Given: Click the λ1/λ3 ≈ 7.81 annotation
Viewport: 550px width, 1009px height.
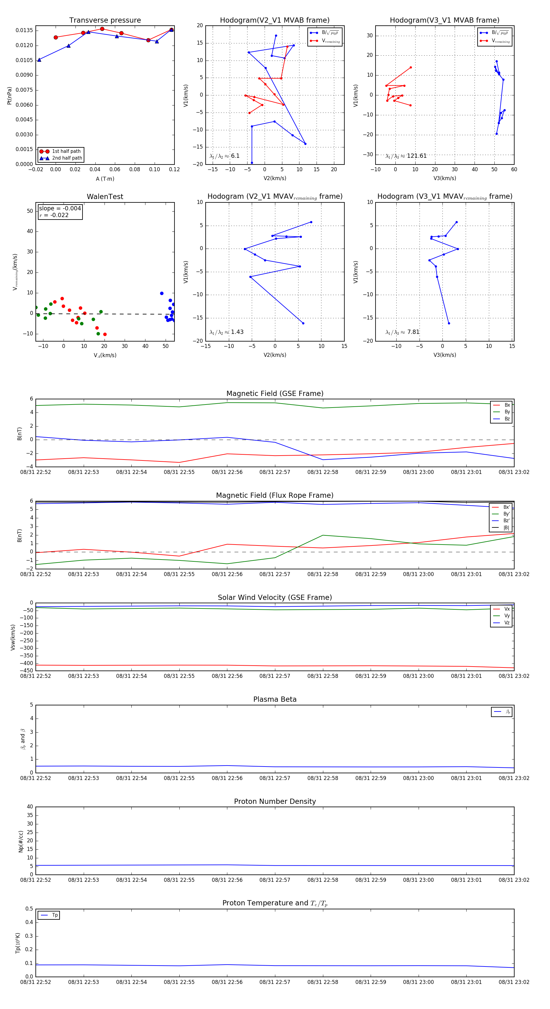Looking at the screenshot, I should point(402,332).
